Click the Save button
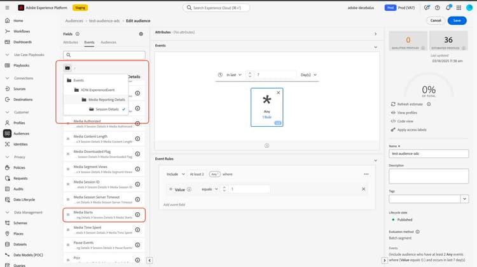Viewport: 477px width, 267px height. [457, 20]
